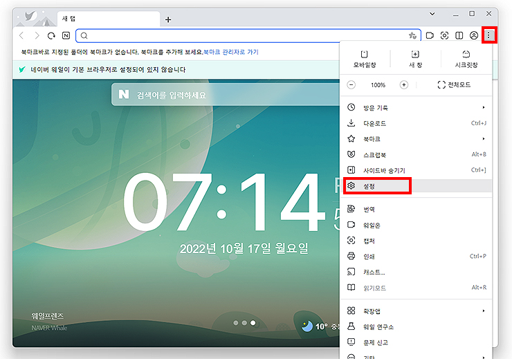Select third background pagination dot
Screen dimensions: 512x359
[x=253, y=323]
